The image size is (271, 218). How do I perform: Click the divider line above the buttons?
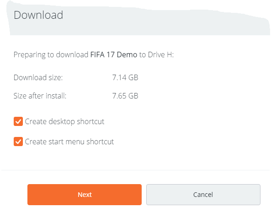(135, 170)
